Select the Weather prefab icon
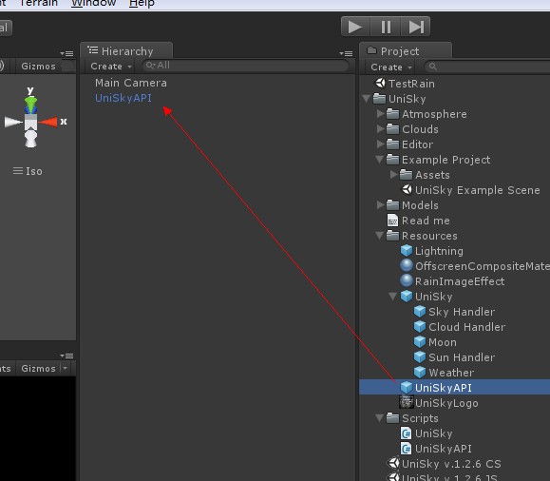The image size is (550, 481). [420, 373]
